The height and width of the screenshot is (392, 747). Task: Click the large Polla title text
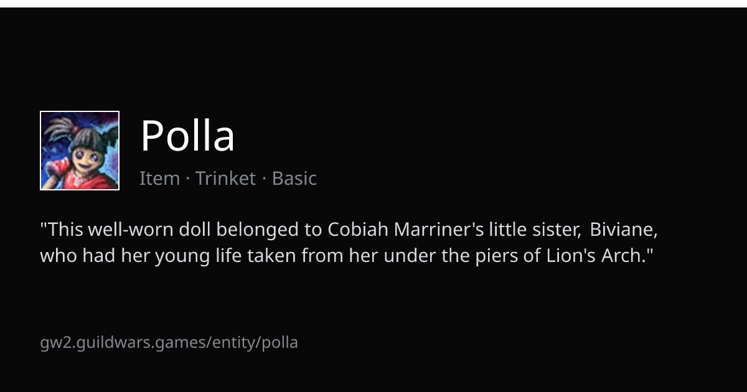point(187,136)
